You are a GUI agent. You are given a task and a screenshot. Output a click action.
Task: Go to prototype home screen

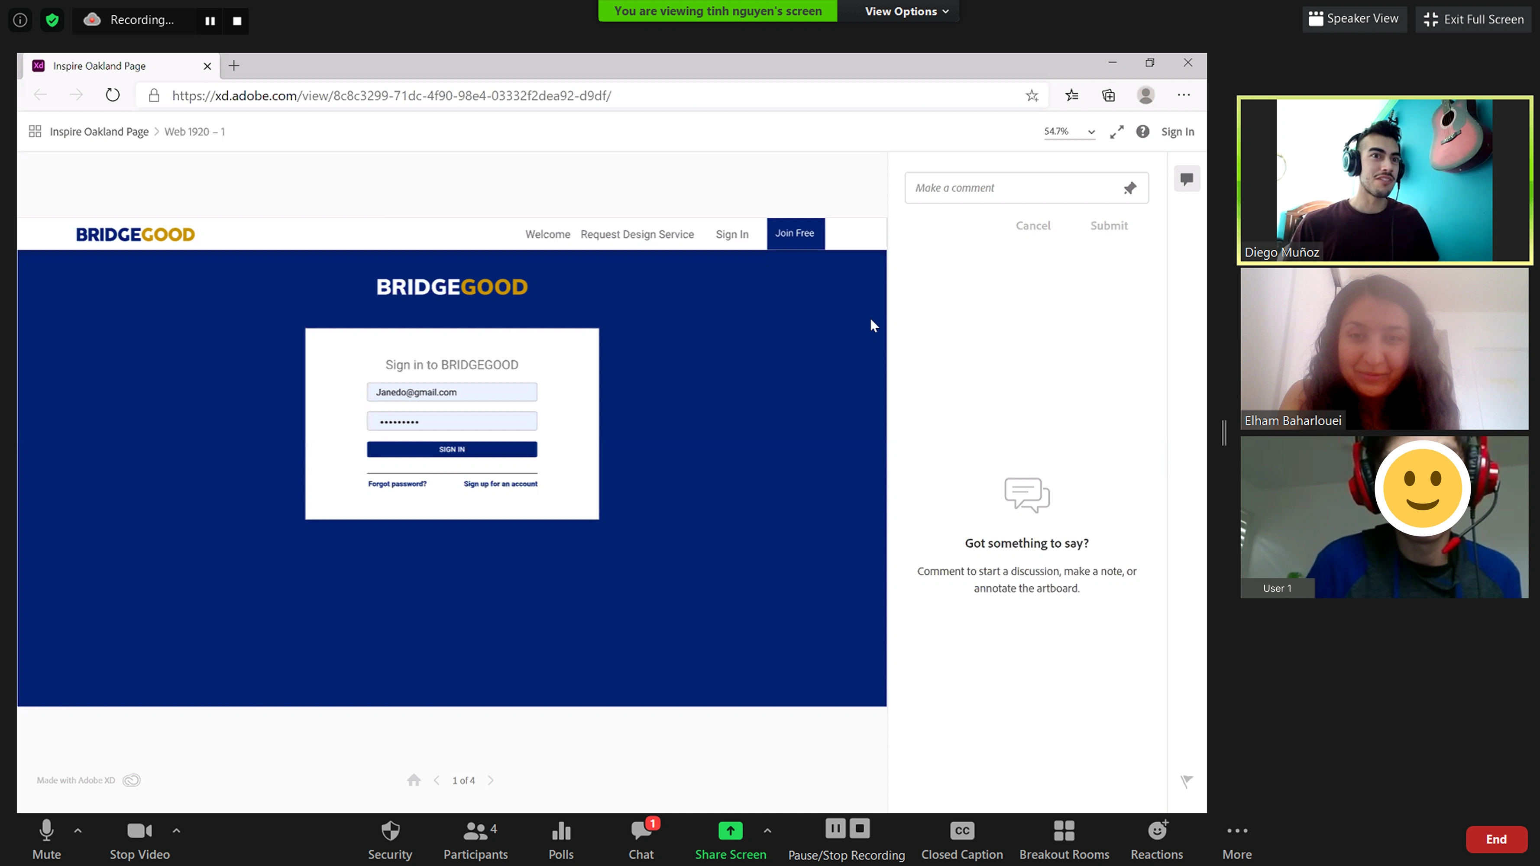pos(414,780)
